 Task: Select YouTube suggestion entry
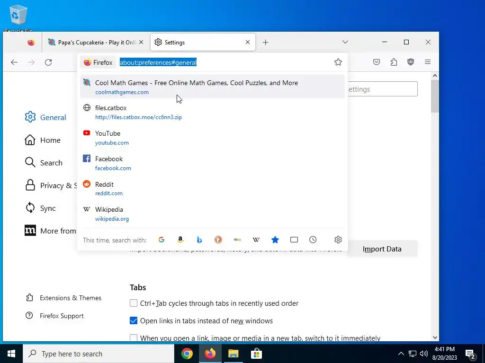pos(212,138)
